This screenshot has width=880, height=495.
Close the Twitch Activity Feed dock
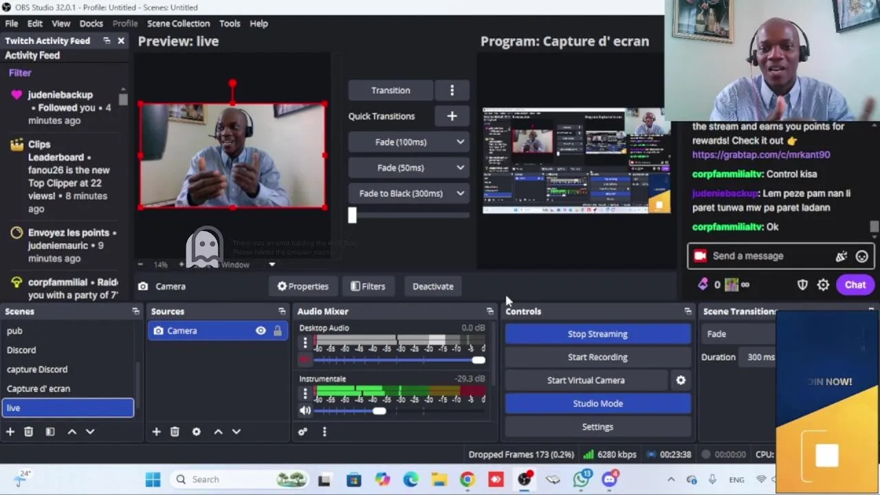[121, 41]
